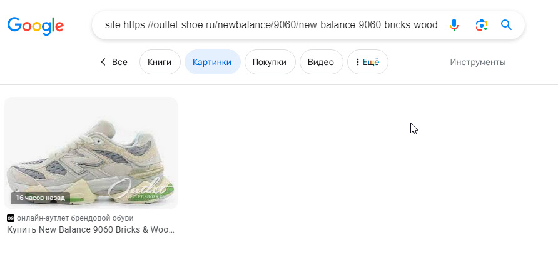Open the Инструменты search tools
The image size is (558, 257).
477,63
